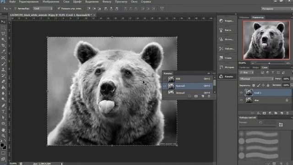
Task: Save selection as channel in Каналы panel
Action: tap(196, 96)
